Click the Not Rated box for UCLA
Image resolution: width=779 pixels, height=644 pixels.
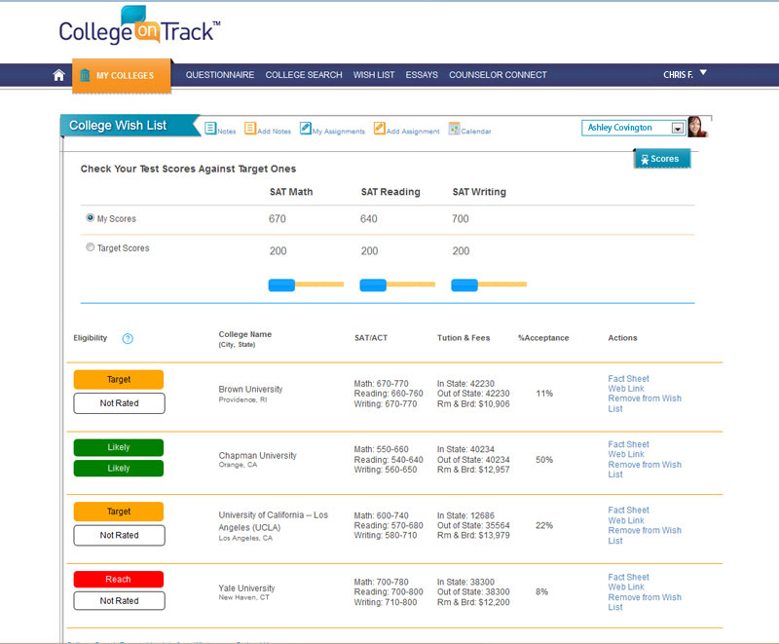tap(119, 535)
